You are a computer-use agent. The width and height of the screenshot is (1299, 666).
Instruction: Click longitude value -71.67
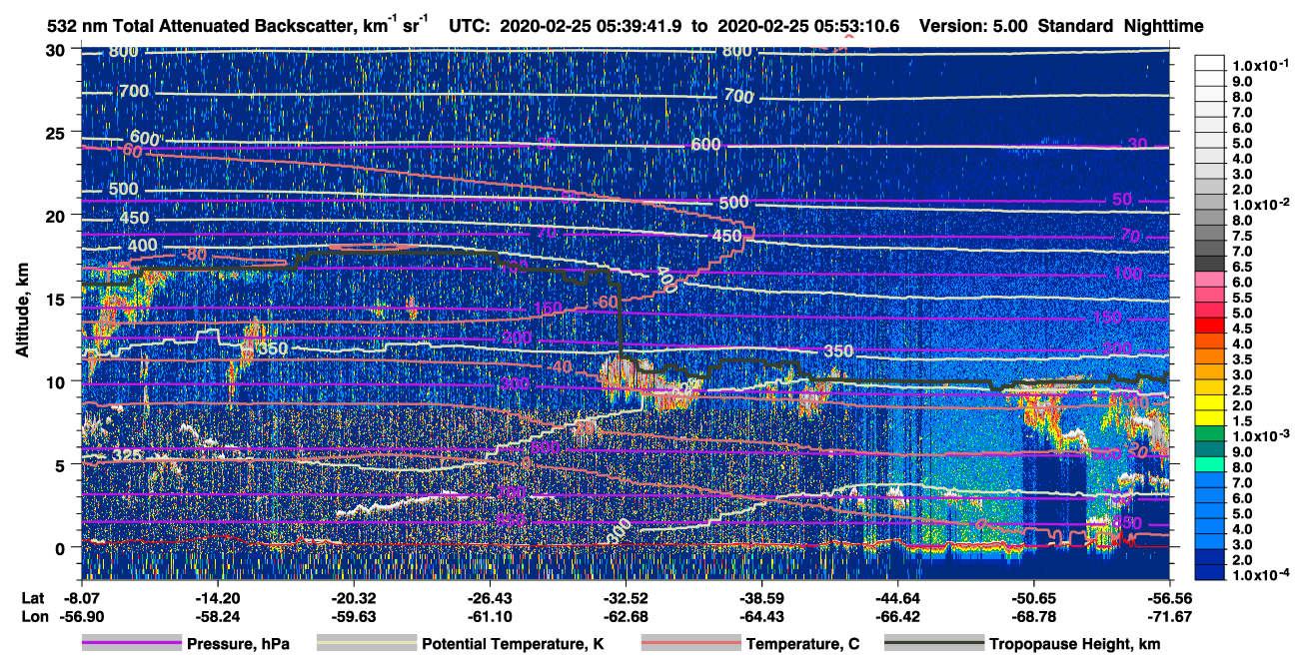click(1170, 616)
